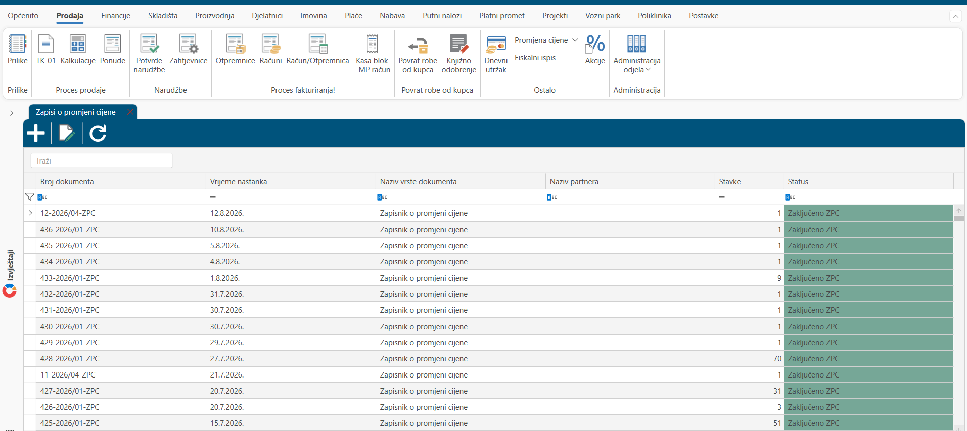Sort by Naziv partnera column header
The width and height of the screenshot is (967, 431).
click(630, 182)
